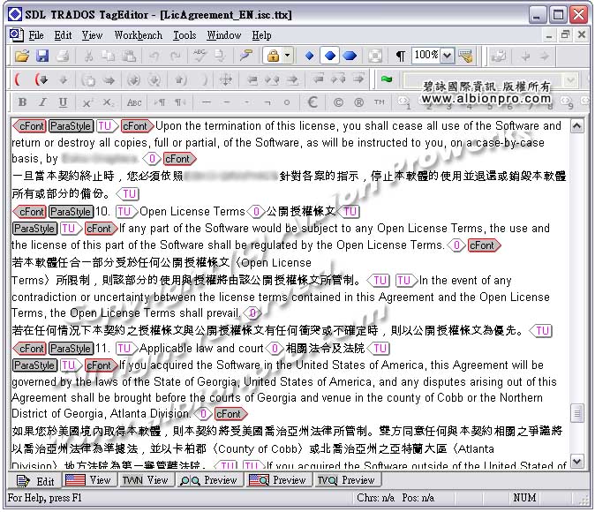Insert the Euro symbol
The image size is (595, 512).
(313, 102)
